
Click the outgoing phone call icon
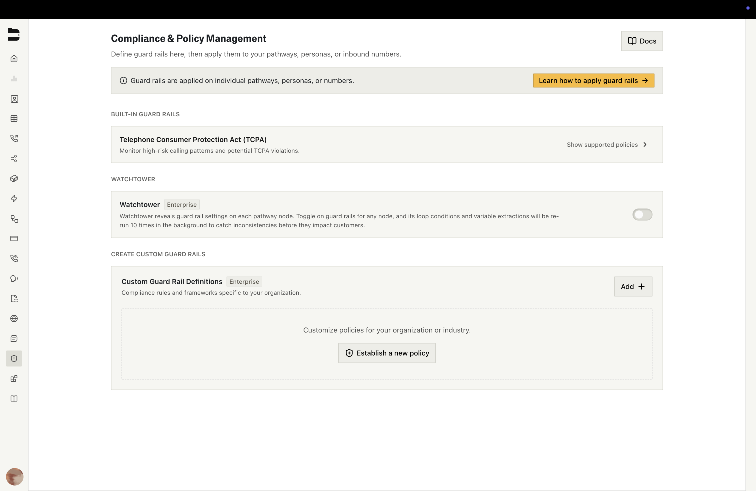(14, 138)
